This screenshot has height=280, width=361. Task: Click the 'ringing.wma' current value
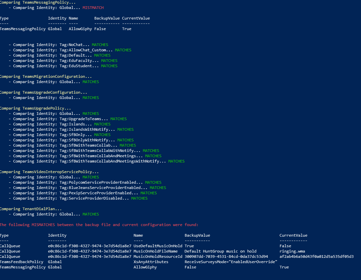(292, 251)
